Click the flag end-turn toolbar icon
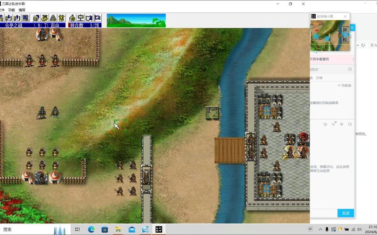Image resolution: width=377 pixels, height=235 pixels. tap(98, 18)
